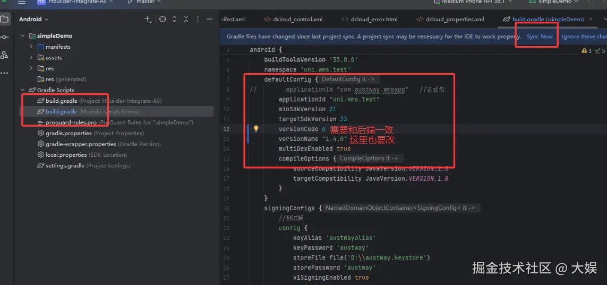607x285 pixels.
Task: Click the versionName "1.4.0" string
Action: (334, 139)
